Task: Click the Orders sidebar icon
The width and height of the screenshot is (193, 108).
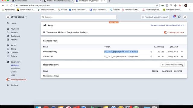Action: point(8,56)
